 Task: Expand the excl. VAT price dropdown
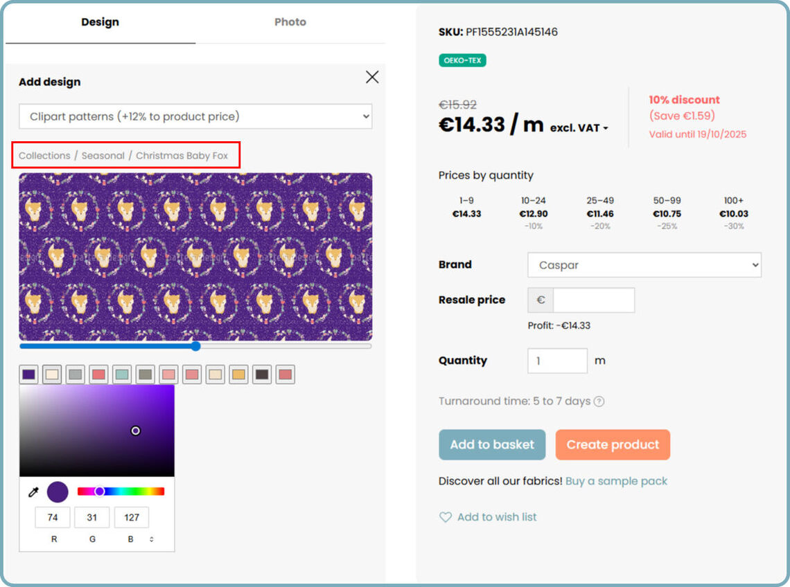[x=579, y=128]
